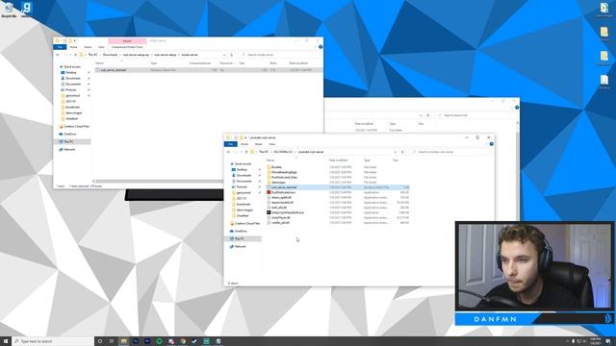Sort by Name column in youtube-rust-server window
The image size is (616, 346).
(270, 161)
